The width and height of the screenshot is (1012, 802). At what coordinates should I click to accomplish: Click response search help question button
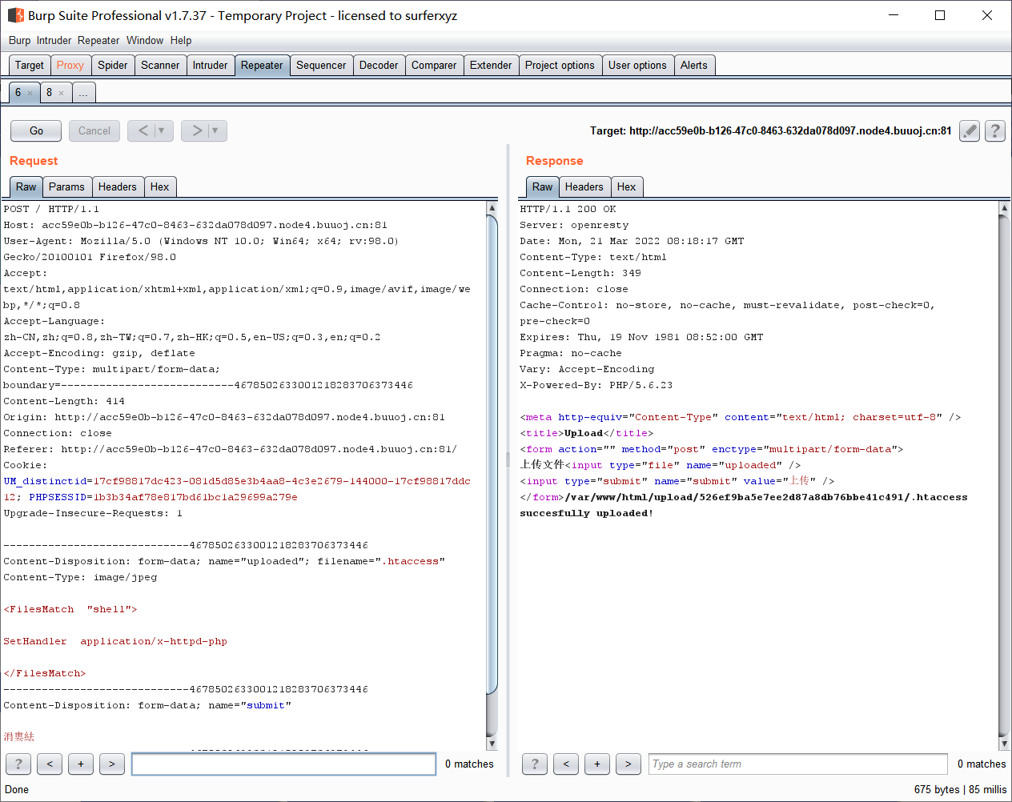(535, 764)
